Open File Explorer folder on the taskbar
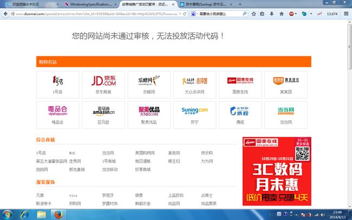 click(x=41, y=215)
